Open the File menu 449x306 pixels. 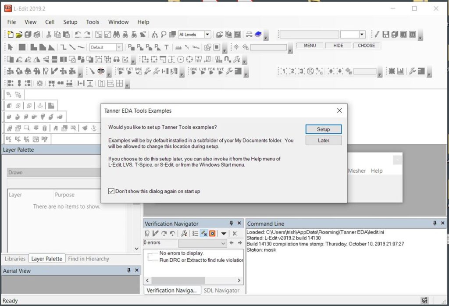pos(11,22)
